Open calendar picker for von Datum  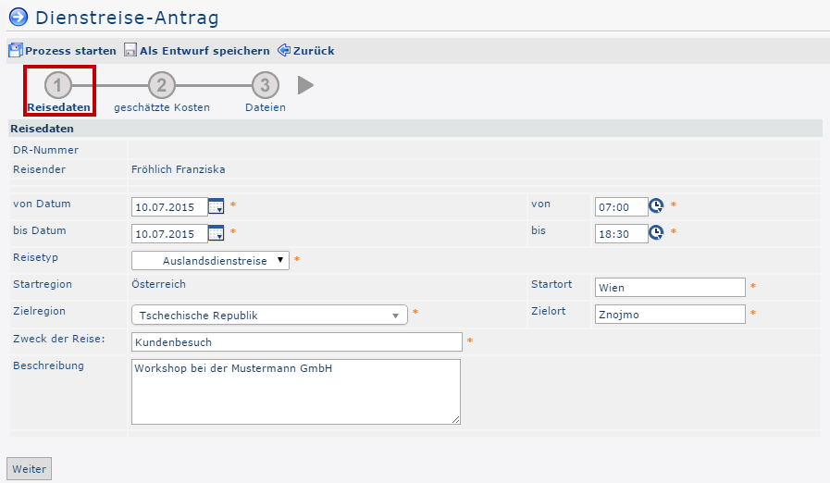pos(217,206)
